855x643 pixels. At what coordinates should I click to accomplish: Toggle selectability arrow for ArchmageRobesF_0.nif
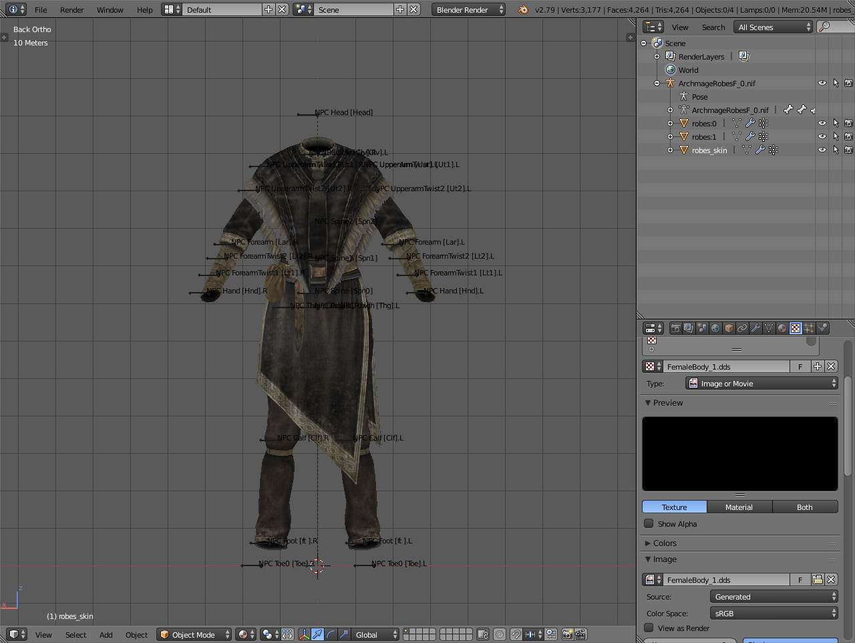(x=836, y=83)
